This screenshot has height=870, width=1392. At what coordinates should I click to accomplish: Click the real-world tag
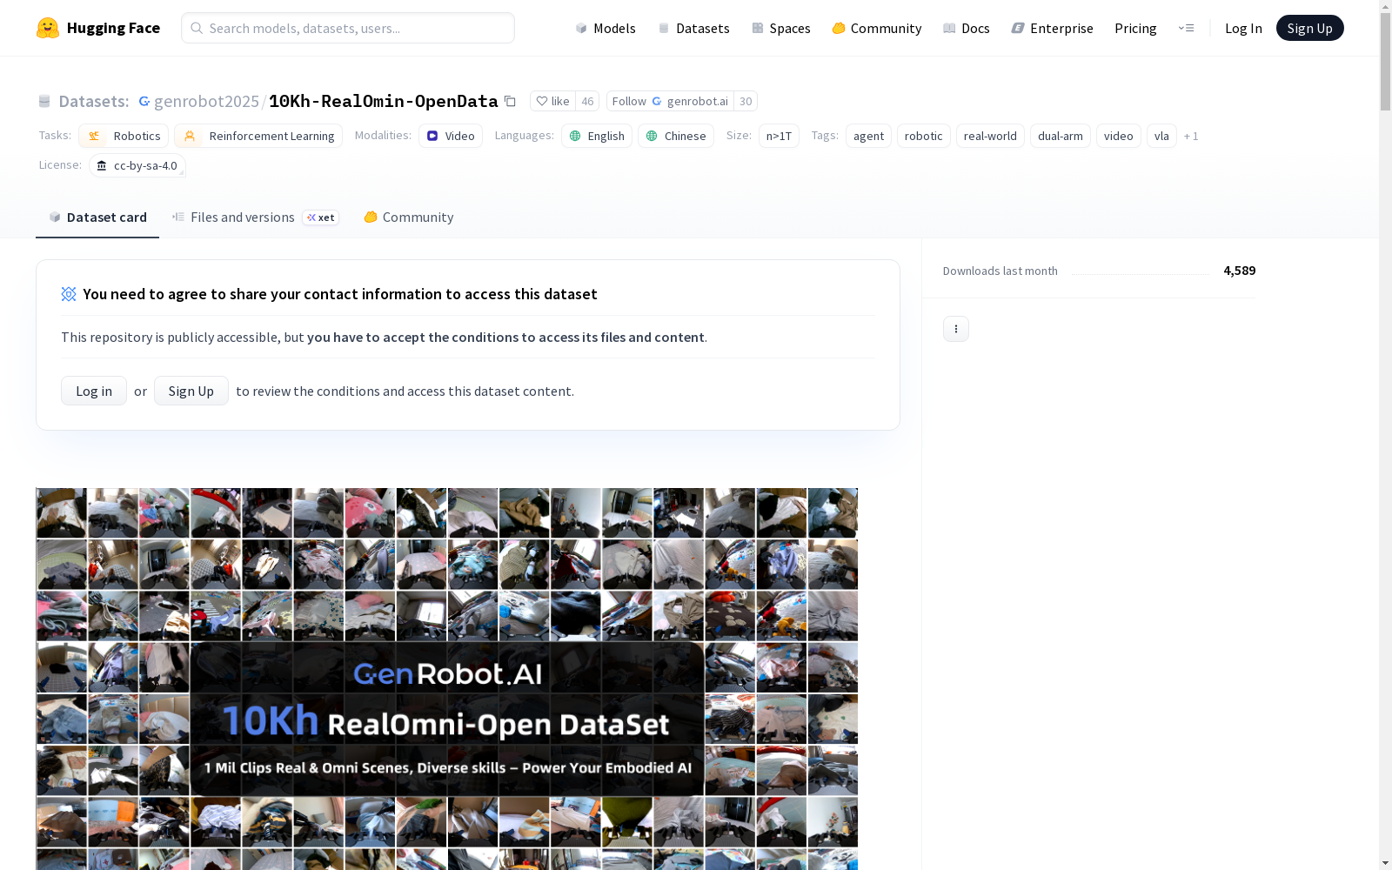point(990,136)
